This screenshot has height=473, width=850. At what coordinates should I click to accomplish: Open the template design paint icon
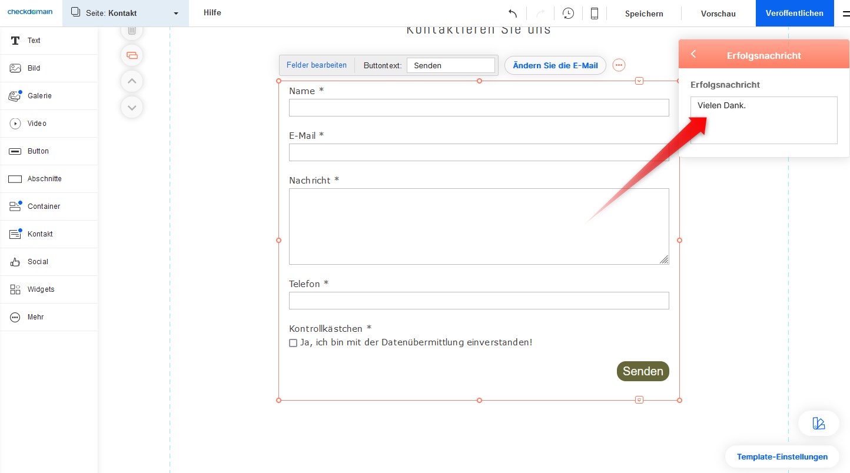click(x=818, y=423)
